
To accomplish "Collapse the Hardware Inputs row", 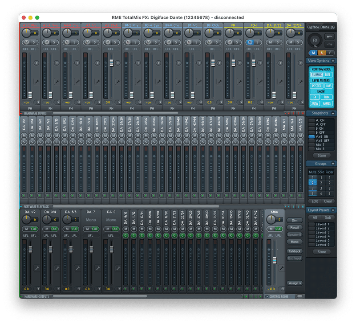I will coord(21,113).
